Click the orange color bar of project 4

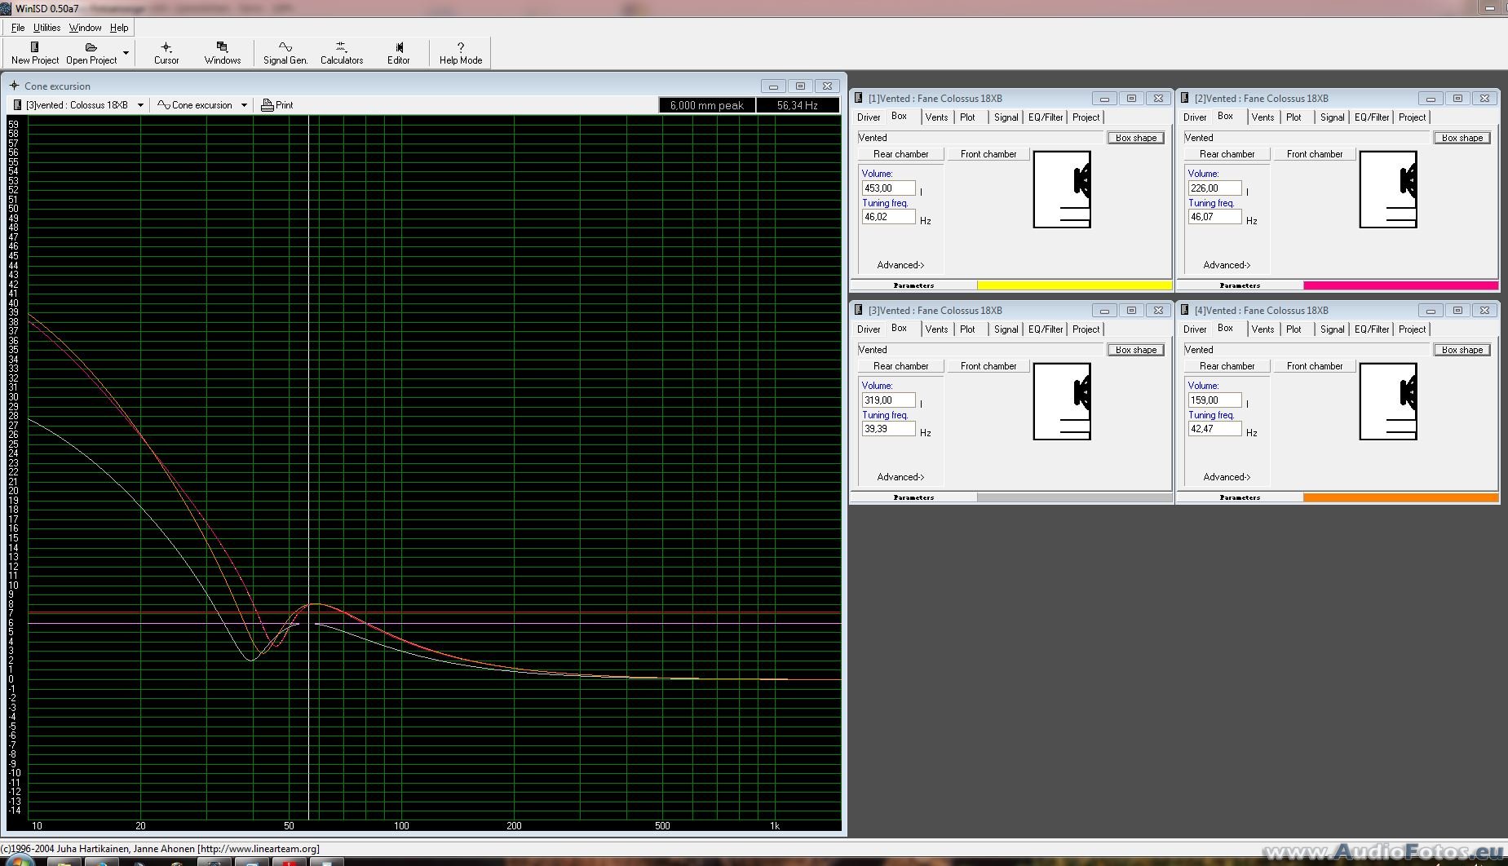point(1400,497)
